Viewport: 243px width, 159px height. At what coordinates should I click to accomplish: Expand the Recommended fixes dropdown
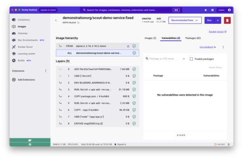[x=185, y=20]
